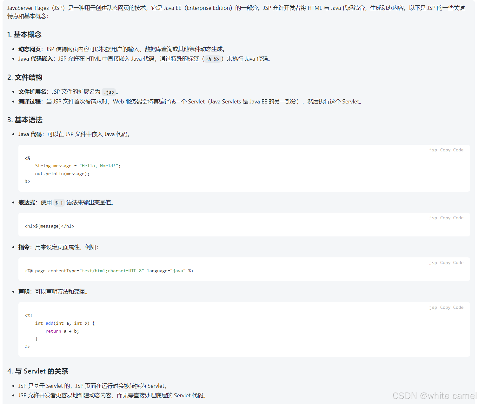Select the String message = "Hello, World!" line
The width and height of the screenshot is (478, 404).
(x=77, y=165)
